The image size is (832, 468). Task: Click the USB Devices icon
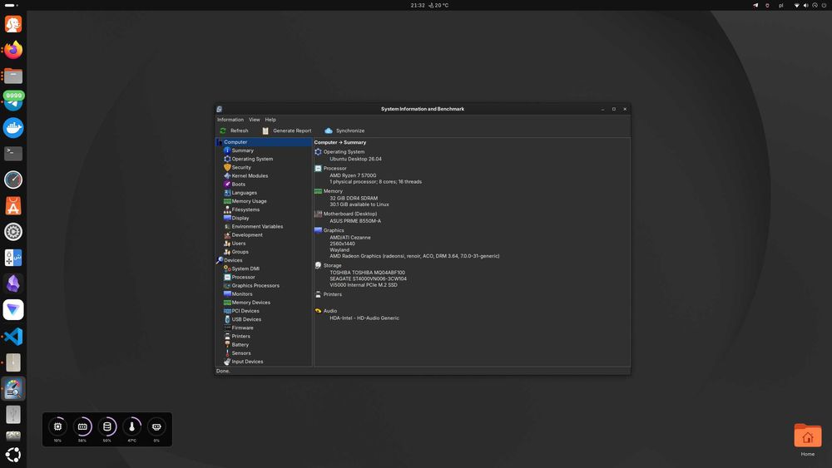pos(227,319)
